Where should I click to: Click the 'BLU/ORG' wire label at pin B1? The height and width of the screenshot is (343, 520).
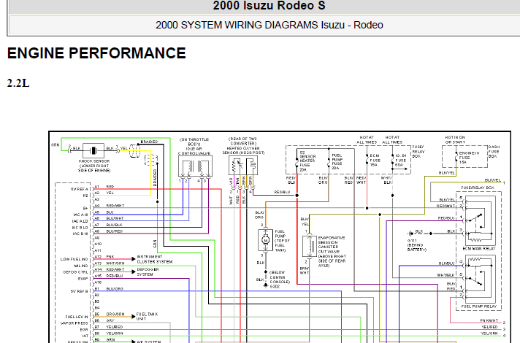click(115, 289)
